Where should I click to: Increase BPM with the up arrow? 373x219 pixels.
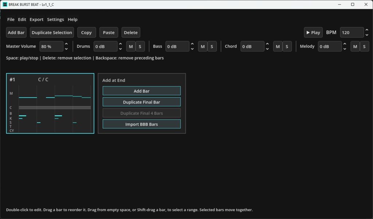[367, 30]
